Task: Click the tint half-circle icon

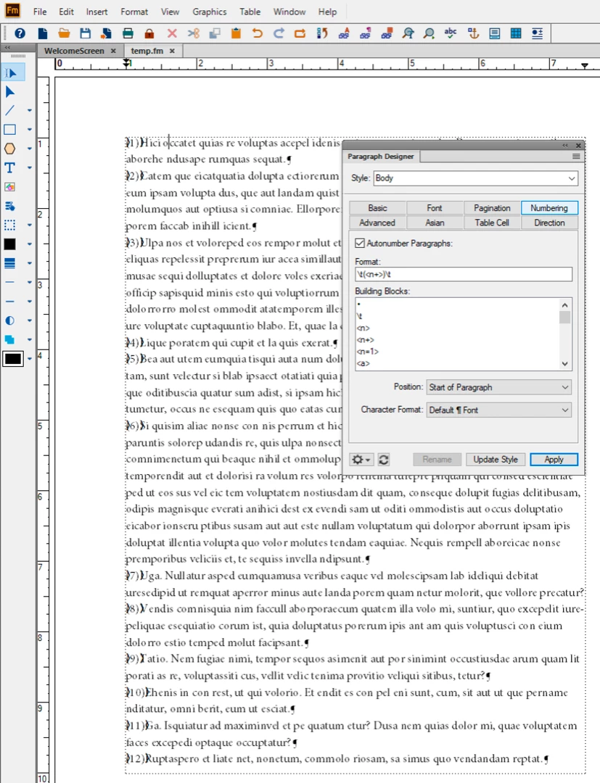Action: pos(10,320)
